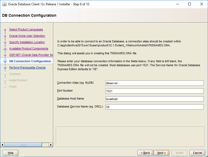
Task: Click the step bullet beside Select Product Languages
Action: point(5,29)
